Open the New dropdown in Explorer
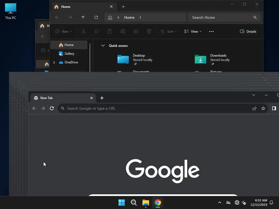This screenshot has height=209, width=279. point(63,32)
